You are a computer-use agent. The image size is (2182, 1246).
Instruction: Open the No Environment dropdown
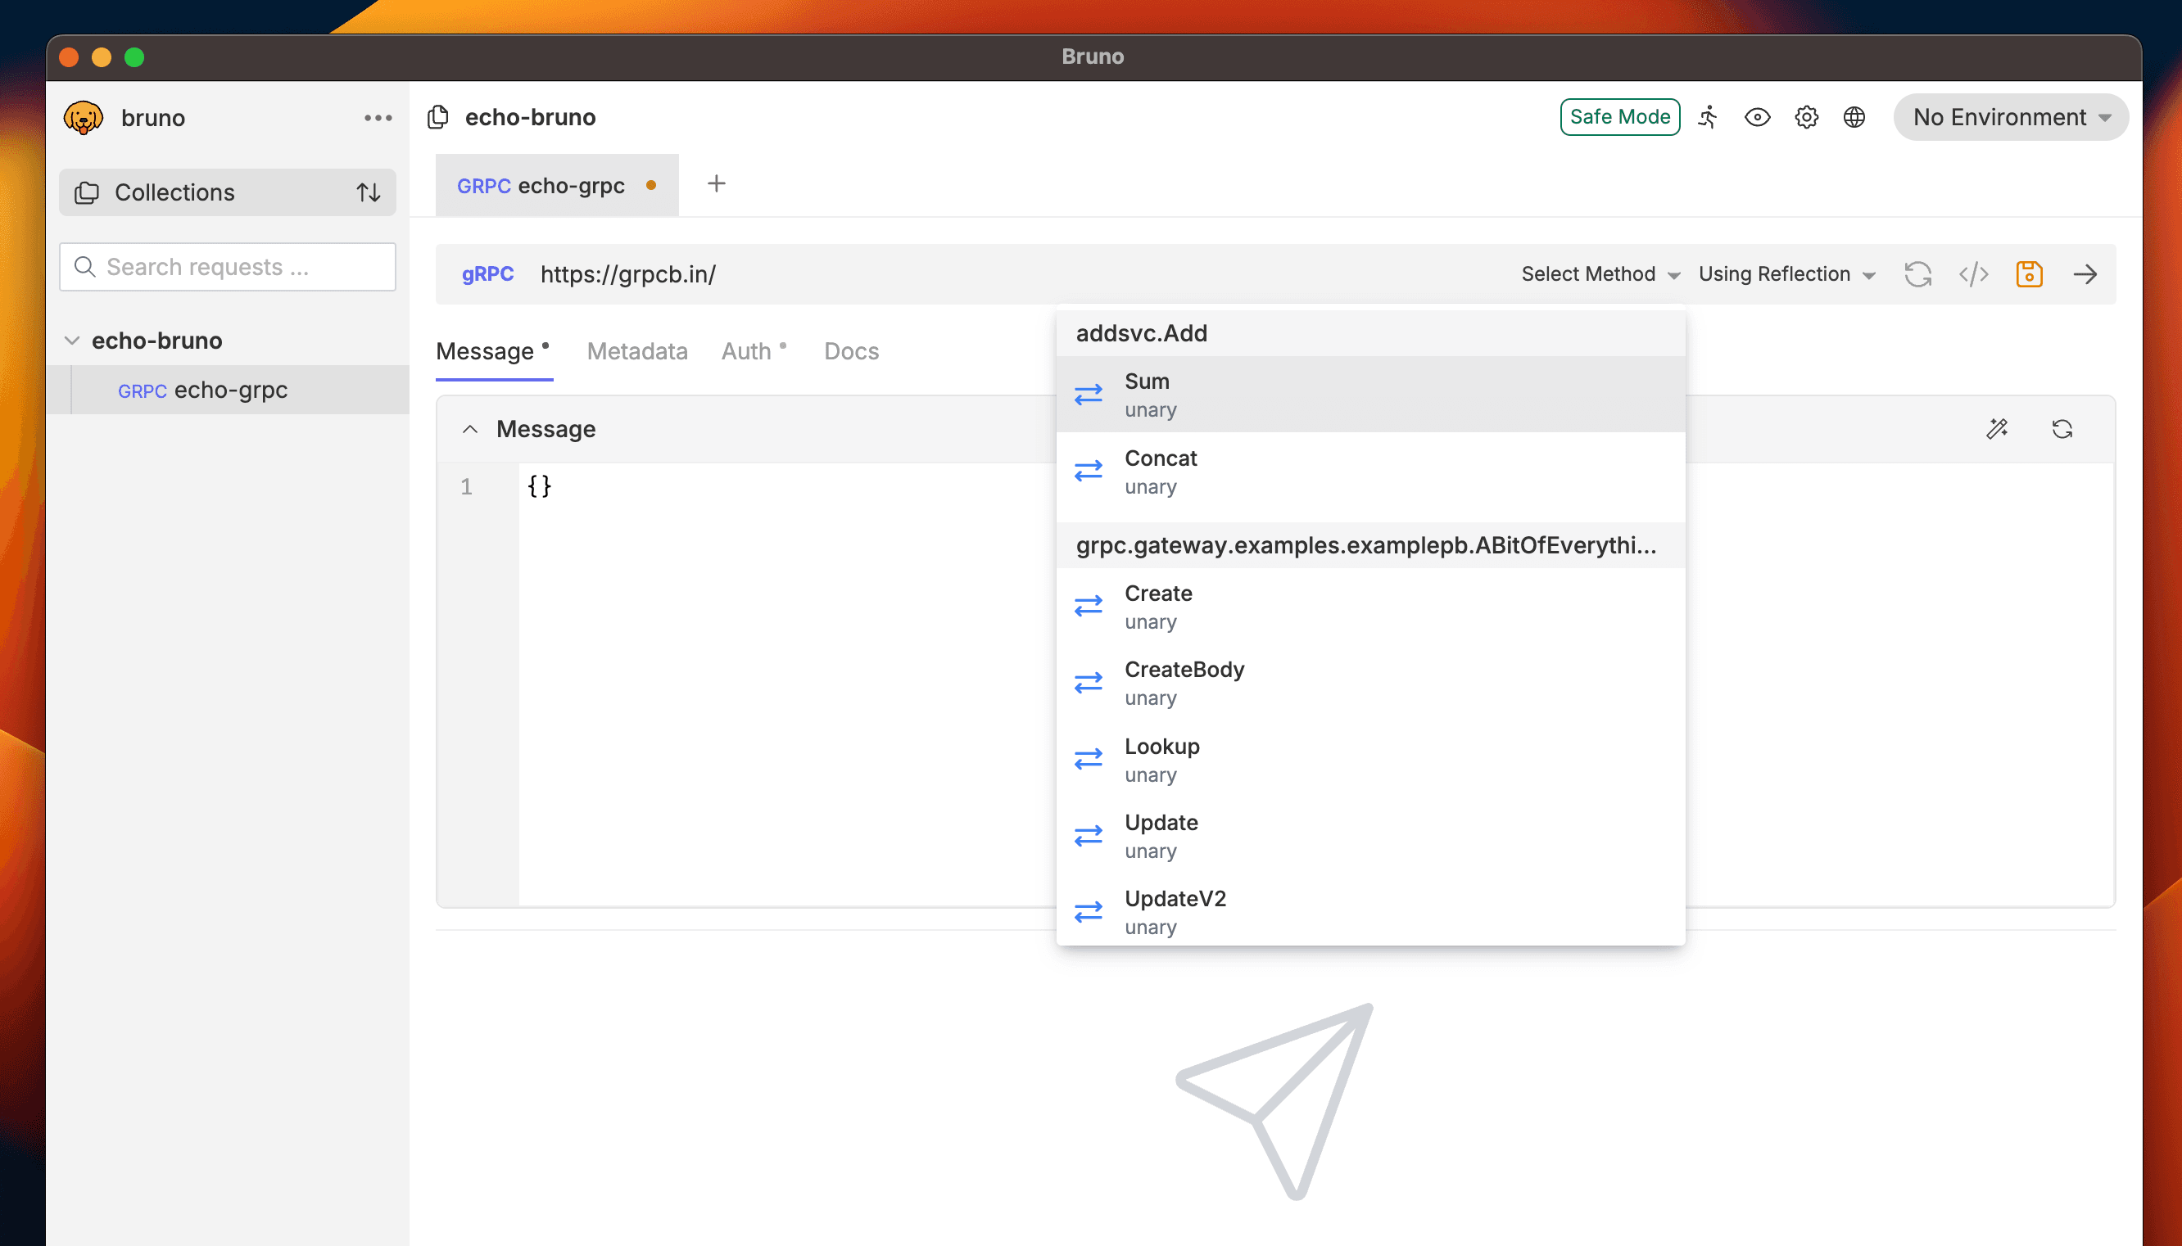[x=2011, y=116]
